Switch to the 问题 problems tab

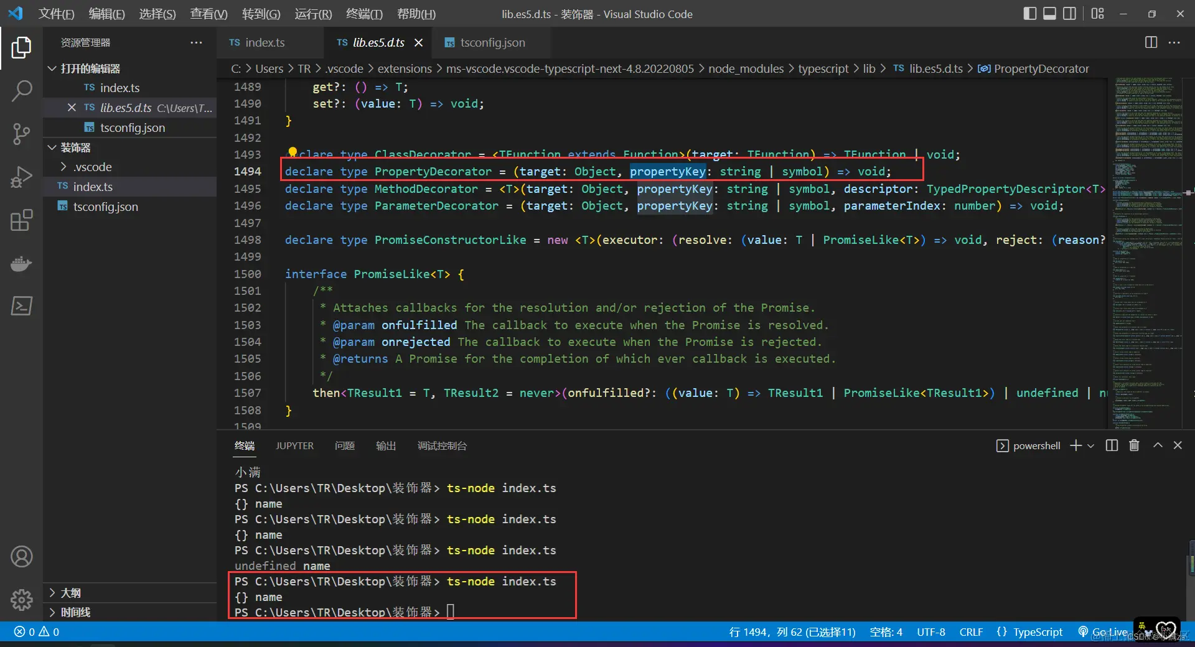[345, 445]
